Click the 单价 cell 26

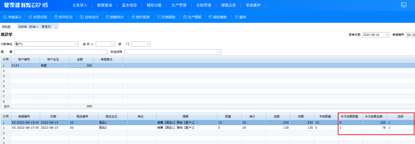tap(254, 127)
